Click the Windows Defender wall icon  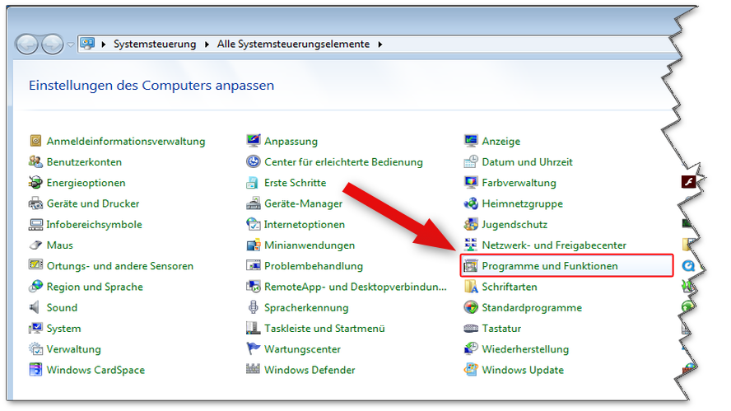[x=254, y=370]
